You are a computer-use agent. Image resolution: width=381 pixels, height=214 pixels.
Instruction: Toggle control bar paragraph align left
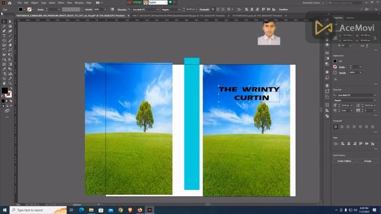coord(213,10)
